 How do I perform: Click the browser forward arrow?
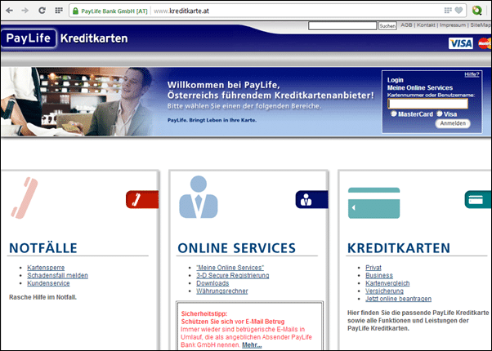[x=25, y=11]
